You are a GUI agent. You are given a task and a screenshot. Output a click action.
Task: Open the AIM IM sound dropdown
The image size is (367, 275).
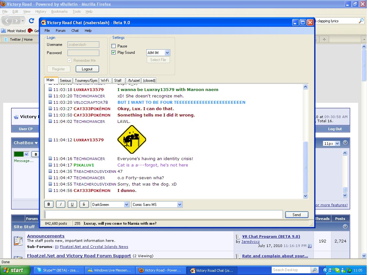click(x=167, y=53)
